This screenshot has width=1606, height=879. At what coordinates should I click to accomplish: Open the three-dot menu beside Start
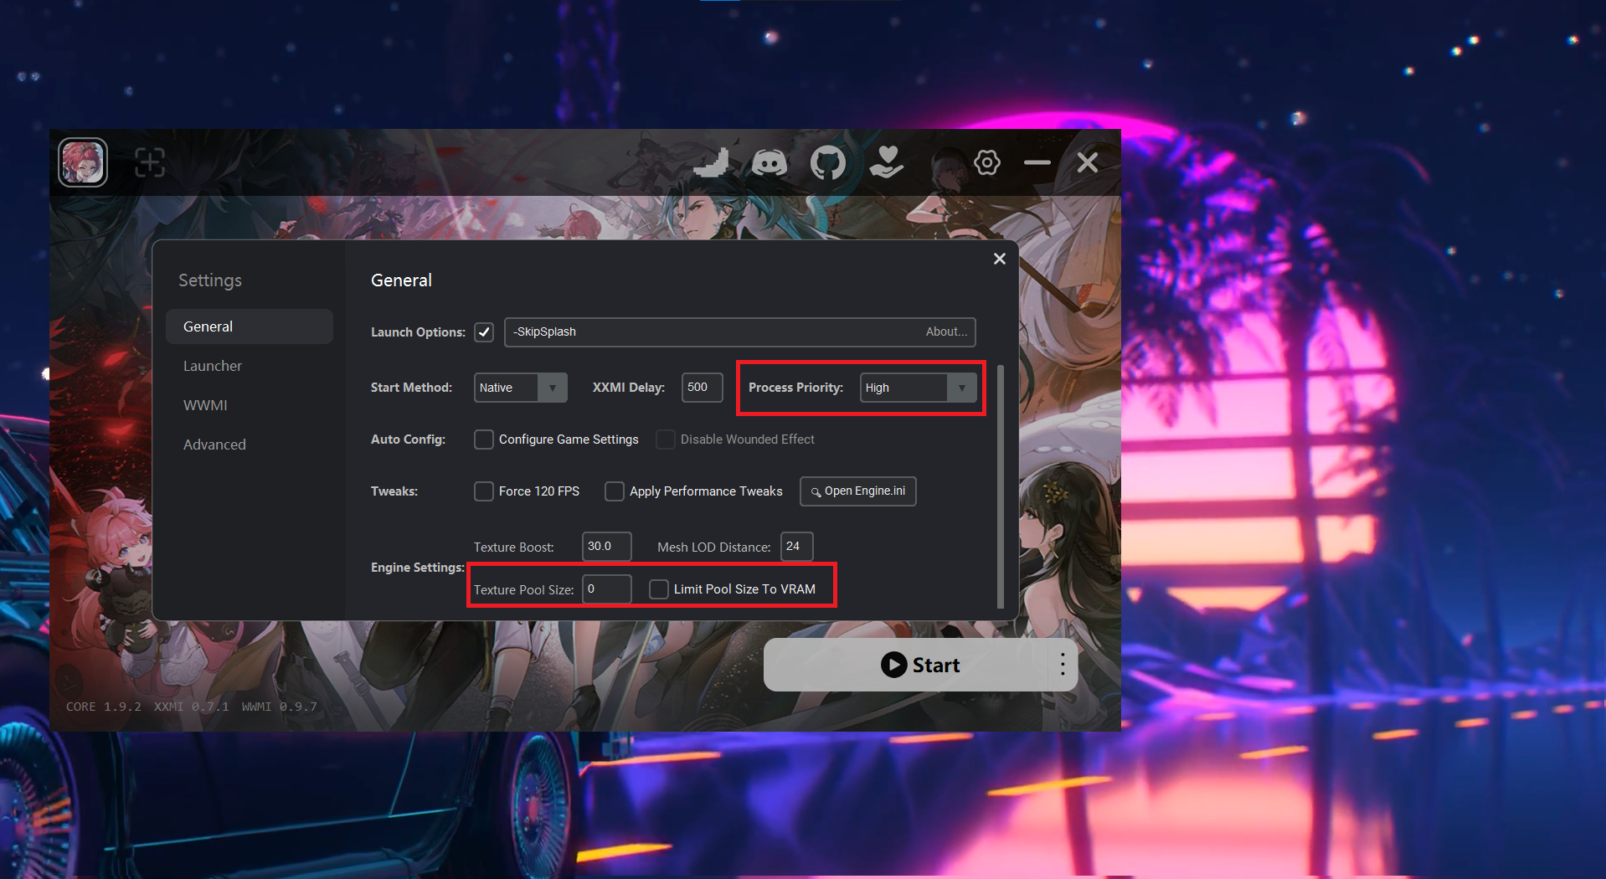point(1063,665)
